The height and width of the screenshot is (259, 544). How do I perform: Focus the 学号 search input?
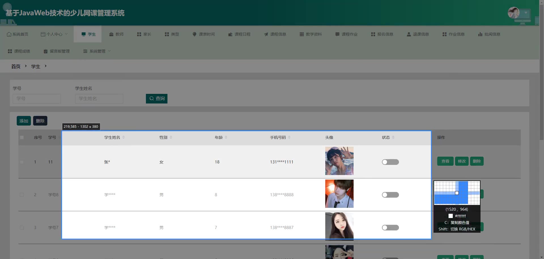coord(37,98)
